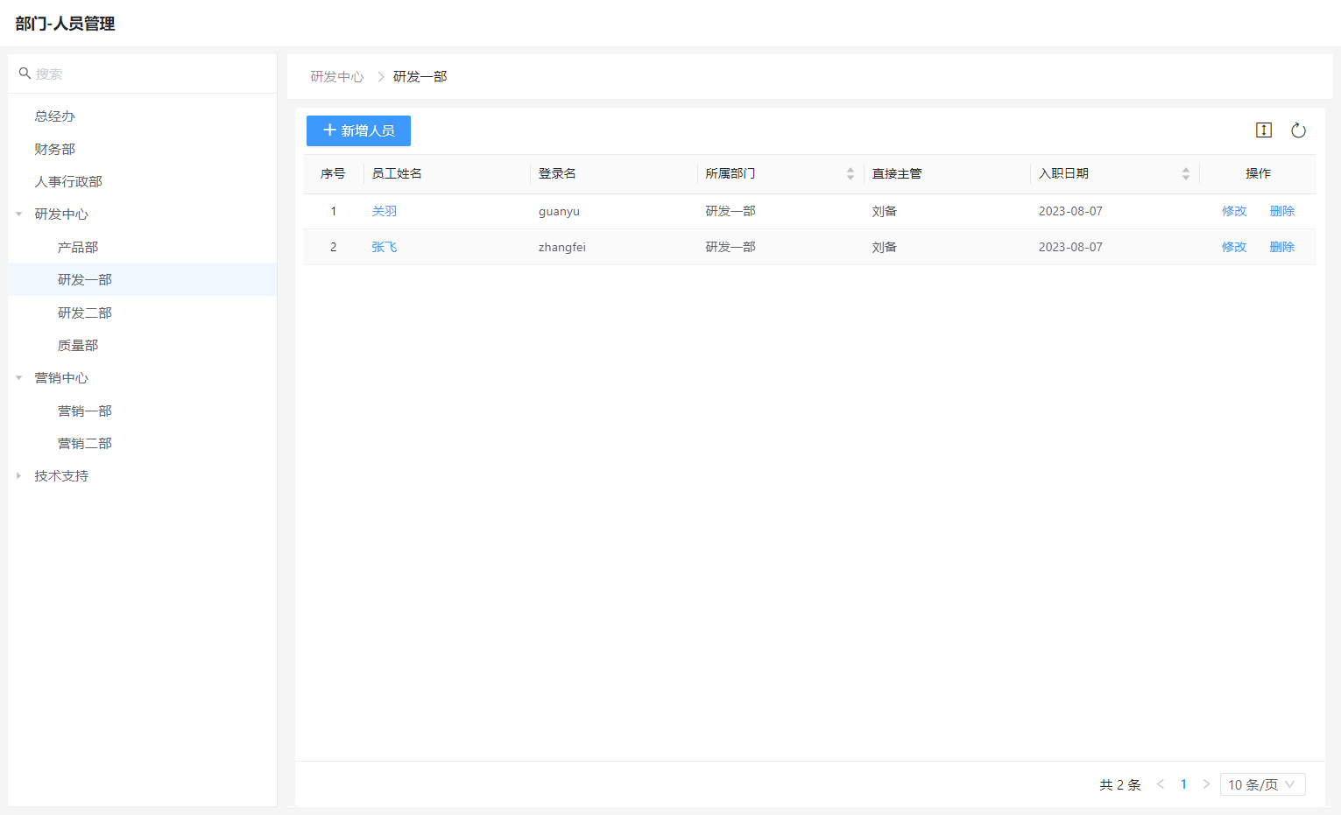The width and height of the screenshot is (1341, 815).
Task: Click 修改 for employee 张飞
Action: [x=1233, y=247]
